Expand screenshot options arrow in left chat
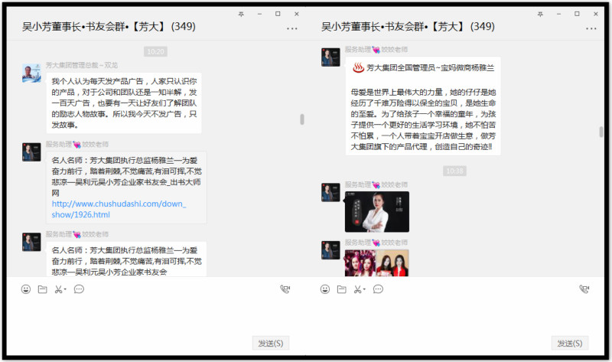Image resolution: width=612 pixels, height=362 pixels. (x=66, y=290)
